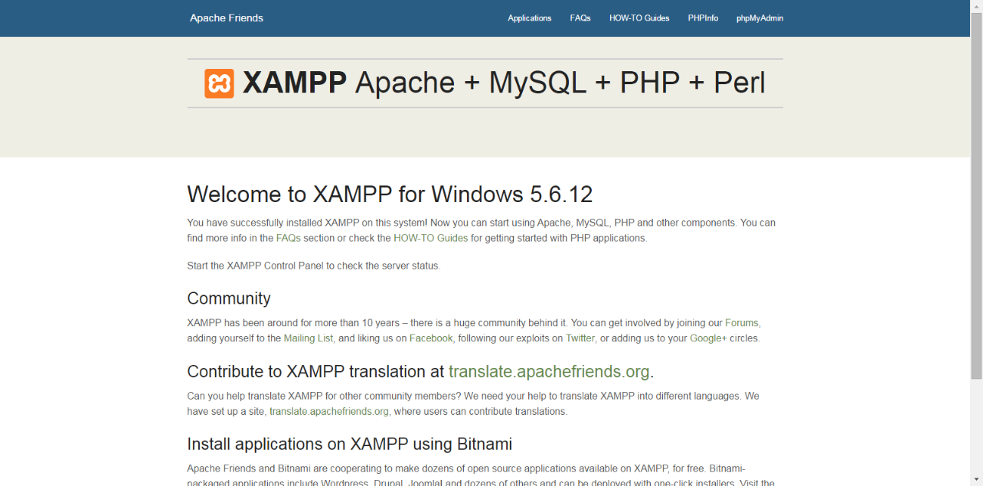Viewport: 983px width, 486px height.
Task: Open the Mailing List link
Action: coord(309,338)
